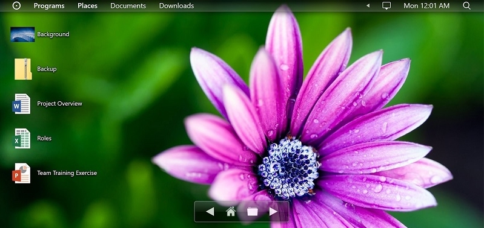Click the Mon 12:01 AM clock
The width and height of the screenshot is (484, 228).
tap(426, 5)
